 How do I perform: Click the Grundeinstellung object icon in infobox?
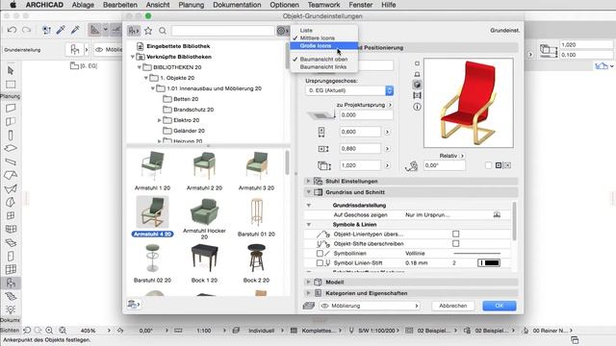click(x=75, y=50)
